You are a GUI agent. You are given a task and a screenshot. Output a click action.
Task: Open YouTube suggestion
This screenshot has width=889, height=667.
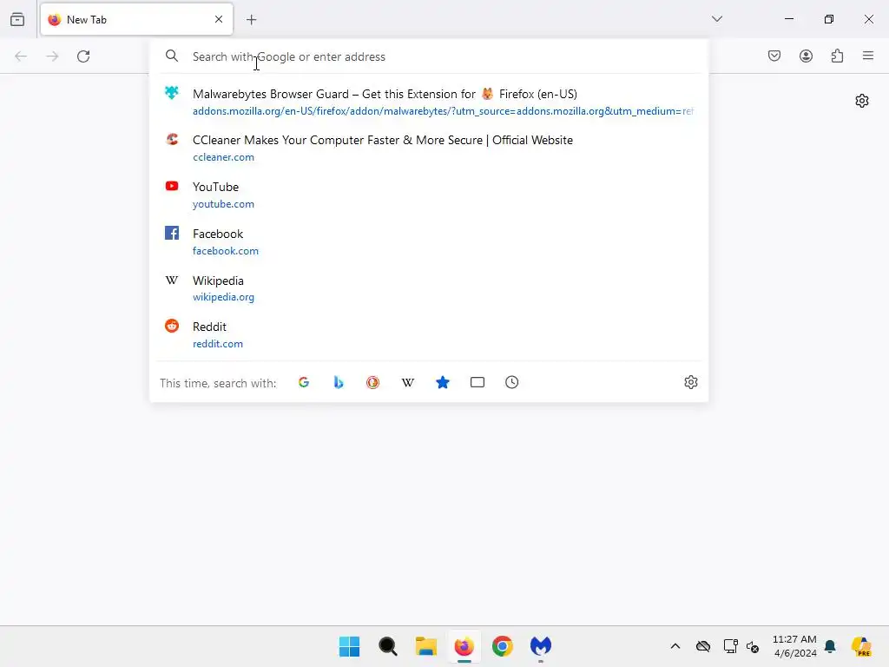point(429,195)
